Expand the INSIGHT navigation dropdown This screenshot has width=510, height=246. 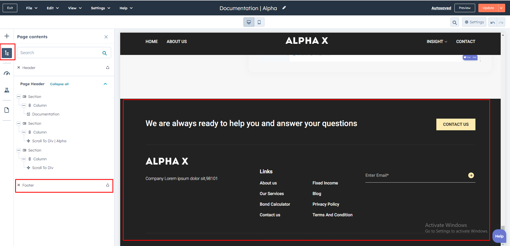[437, 42]
